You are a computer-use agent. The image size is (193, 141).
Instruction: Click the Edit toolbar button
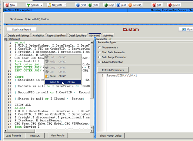click(x=157, y=5)
